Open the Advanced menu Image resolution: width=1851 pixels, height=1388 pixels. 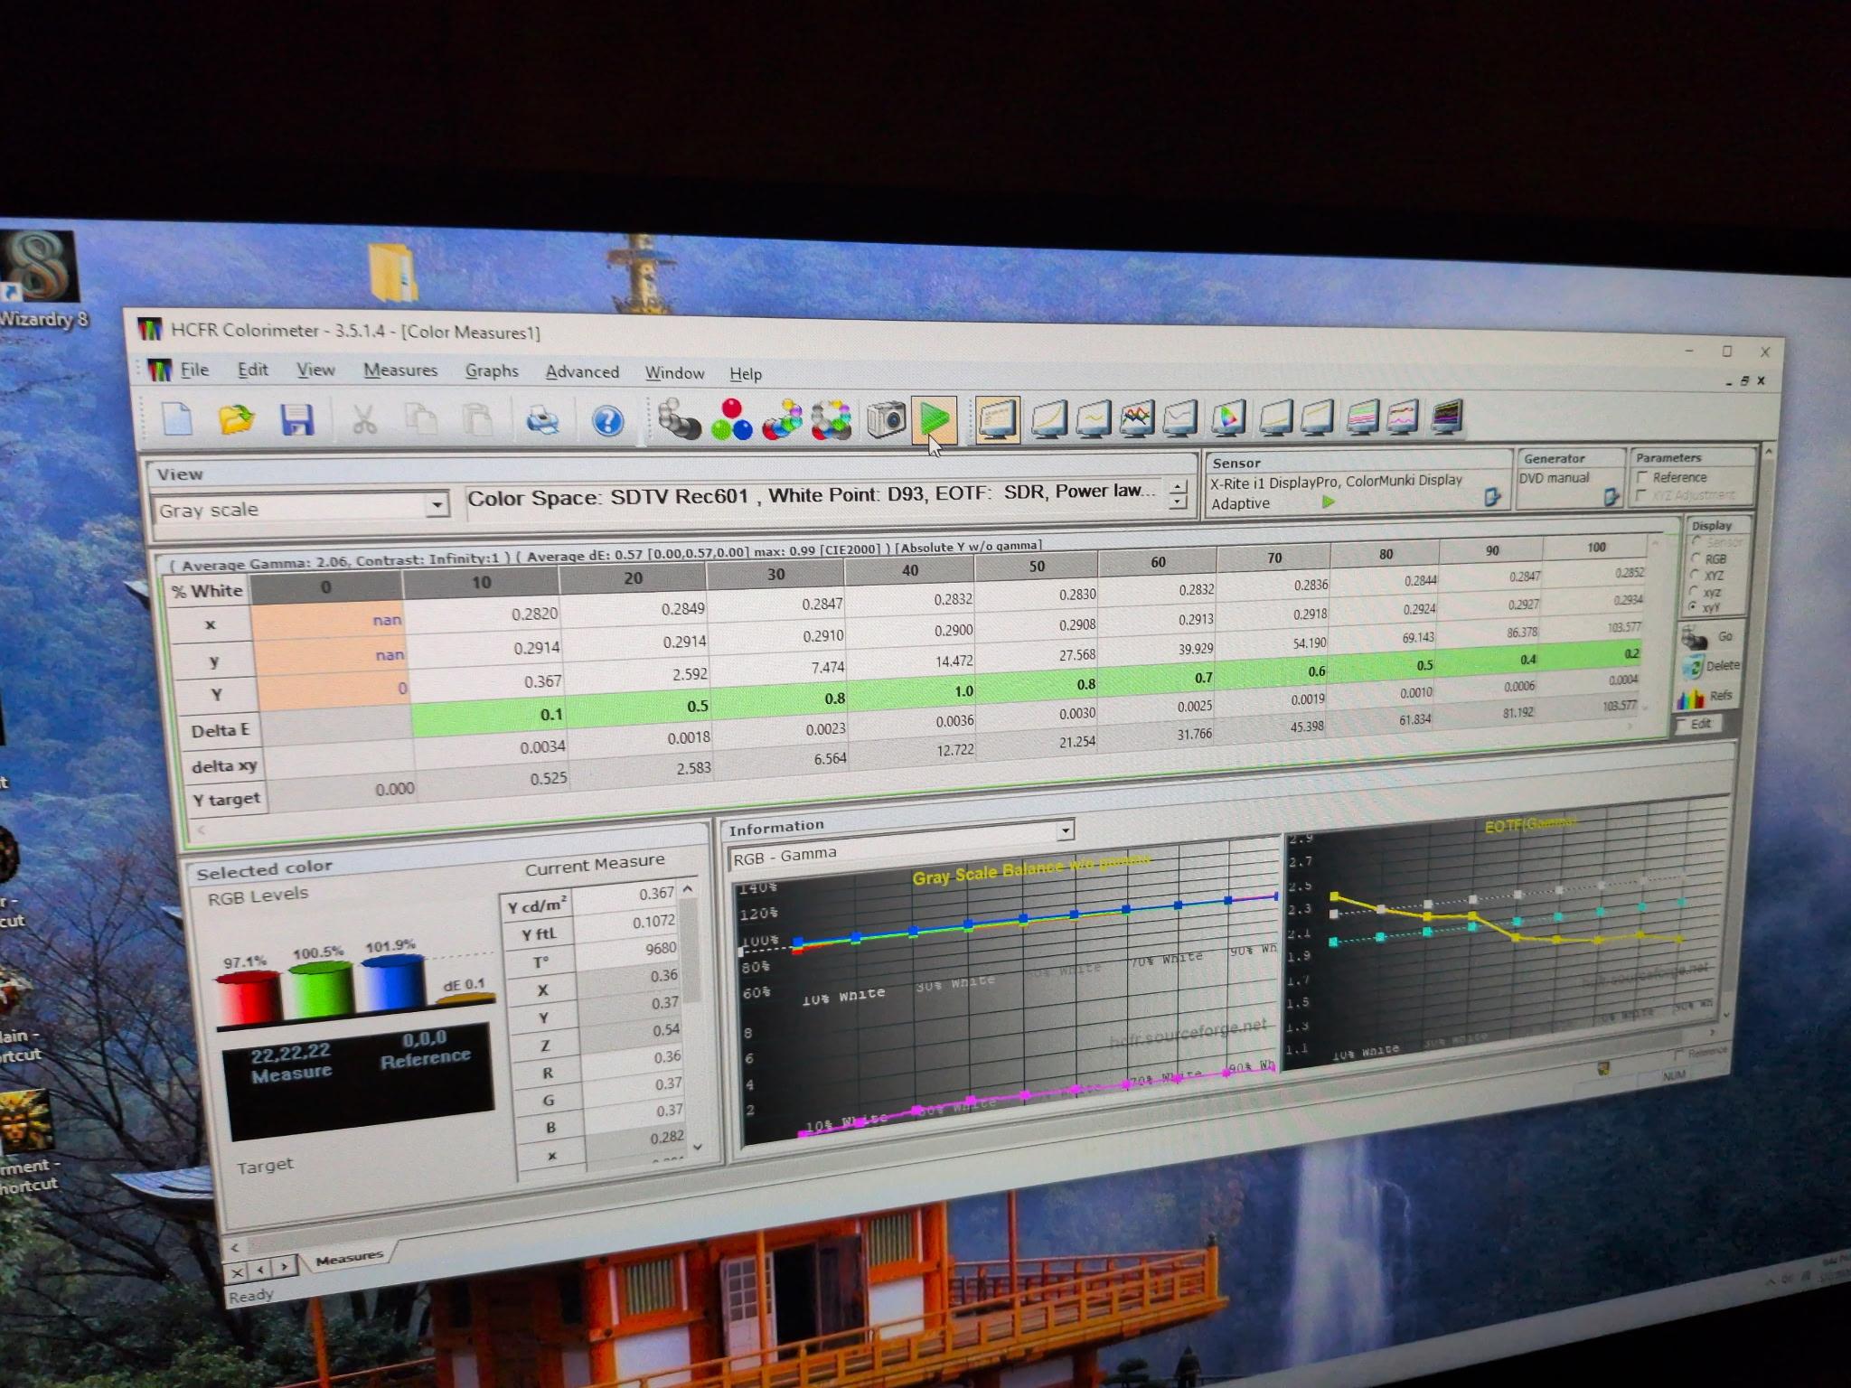pyautogui.click(x=582, y=371)
